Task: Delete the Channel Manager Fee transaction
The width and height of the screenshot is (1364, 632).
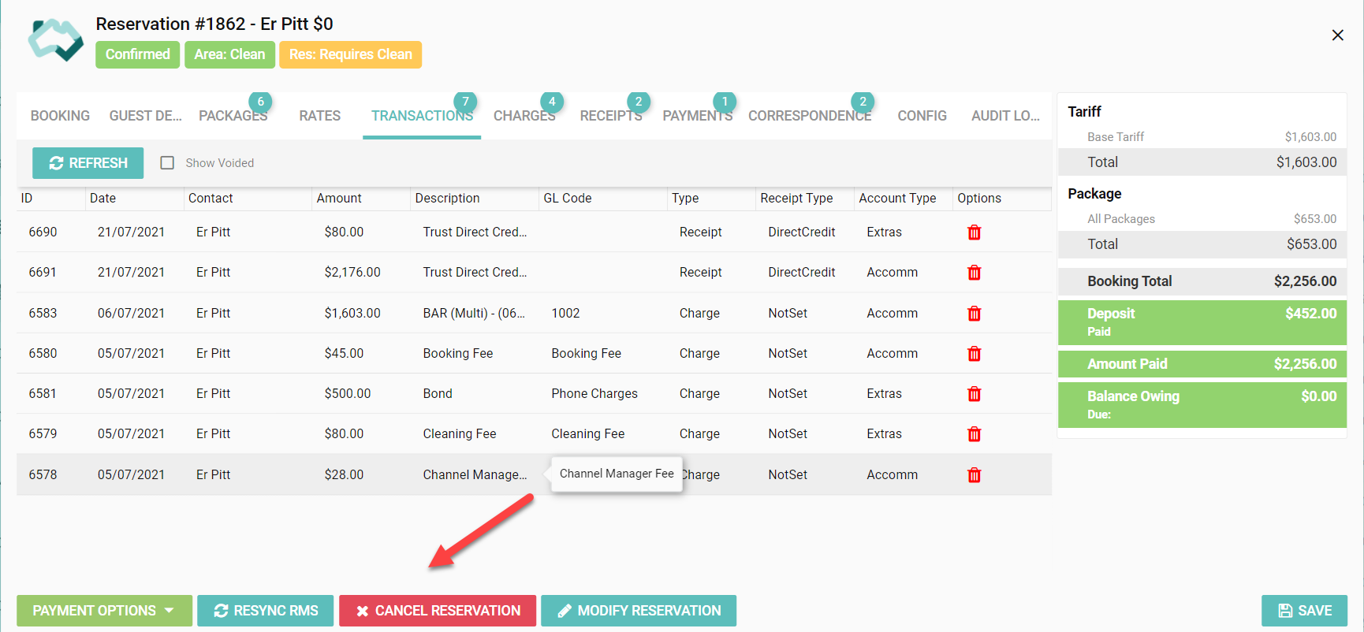Action: point(974,475)
